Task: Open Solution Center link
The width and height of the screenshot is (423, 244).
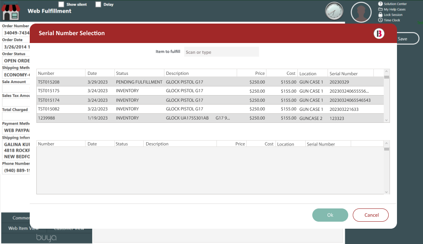Action: coord(395,4)
